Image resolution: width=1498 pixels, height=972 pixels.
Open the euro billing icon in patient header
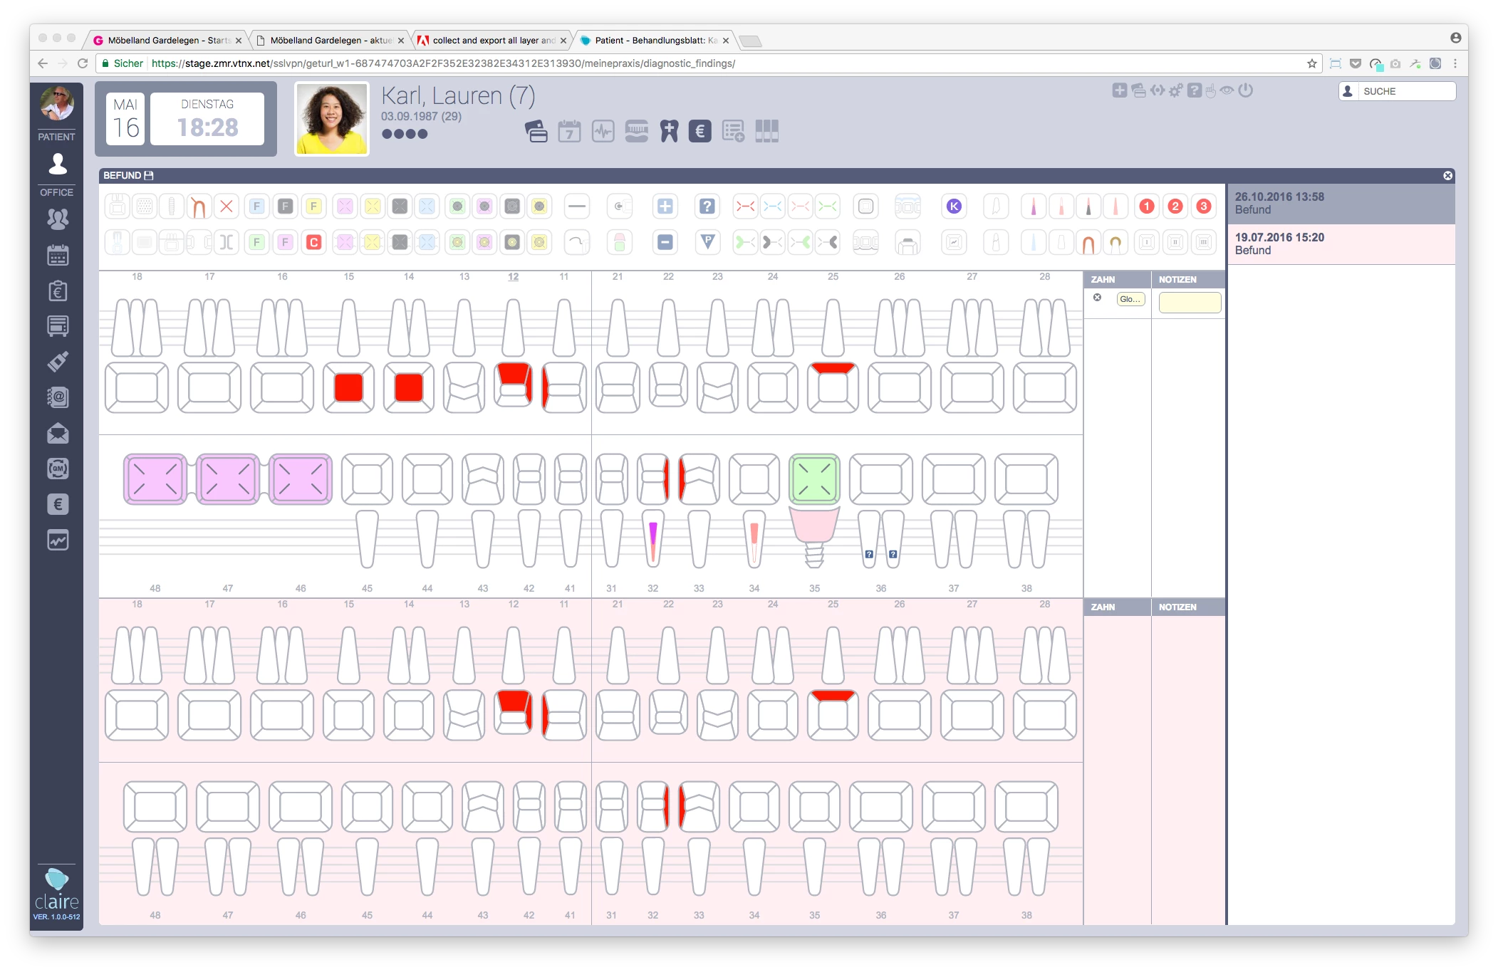point(699,131)
